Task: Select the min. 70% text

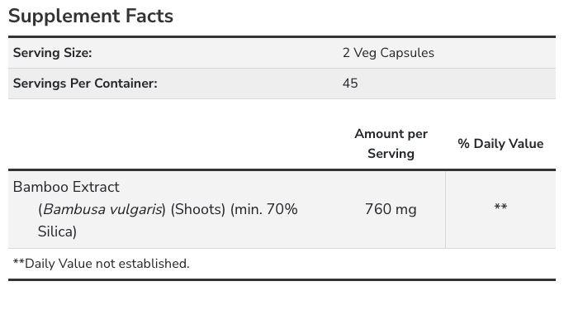Action: click(264, 209)
